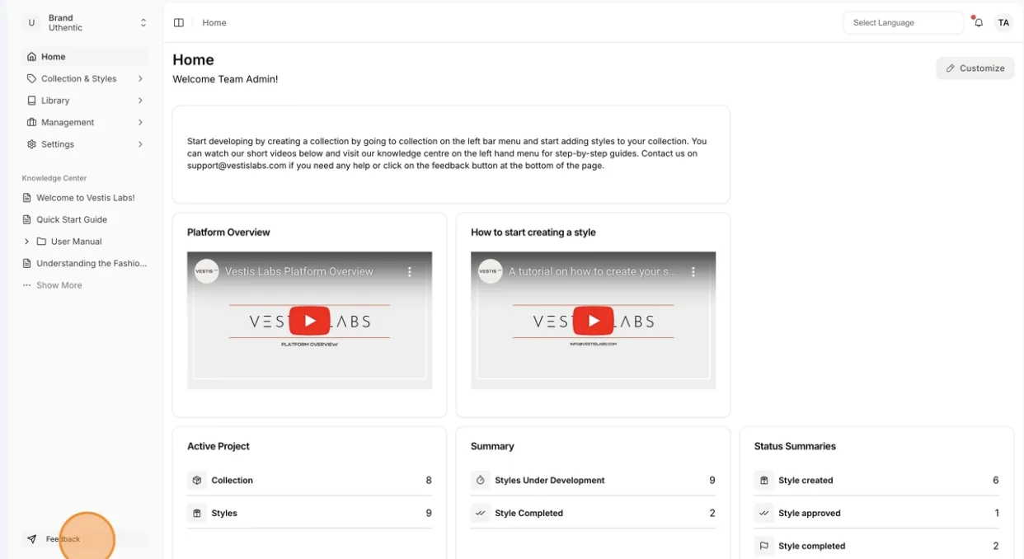This screenshot has width=1024, height=559.
Task: Click the Styles Under Development count 9
Action: [712, 480]
